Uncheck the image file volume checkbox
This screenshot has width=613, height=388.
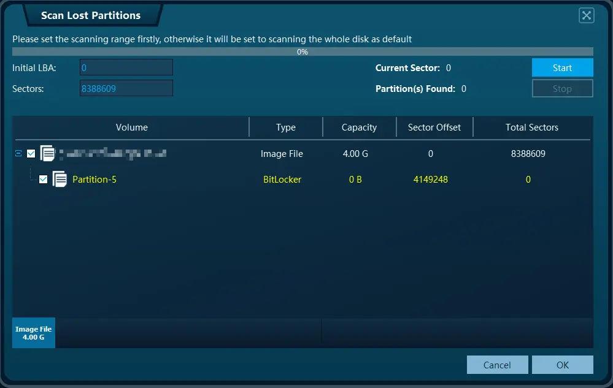point(31,153)
